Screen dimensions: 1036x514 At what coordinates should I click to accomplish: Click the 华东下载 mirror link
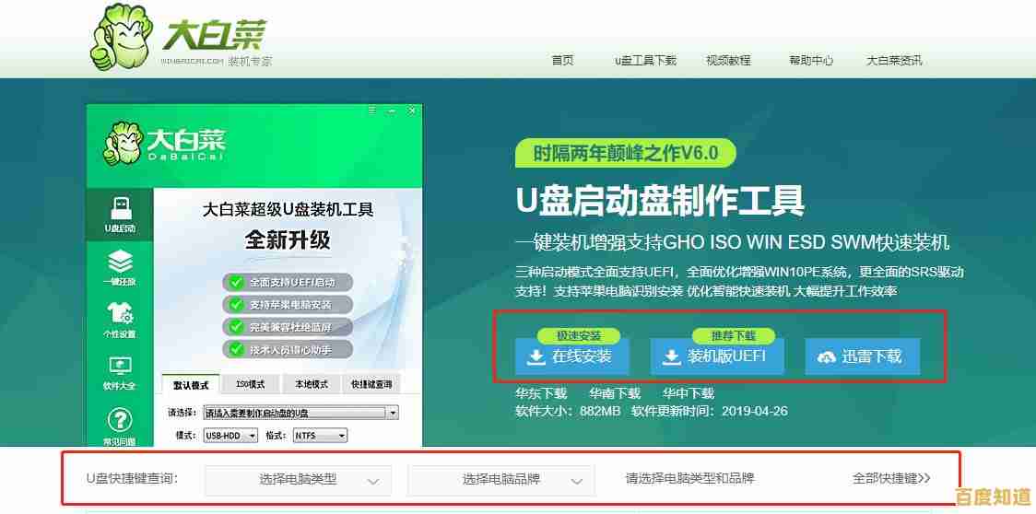pos(541,393)
